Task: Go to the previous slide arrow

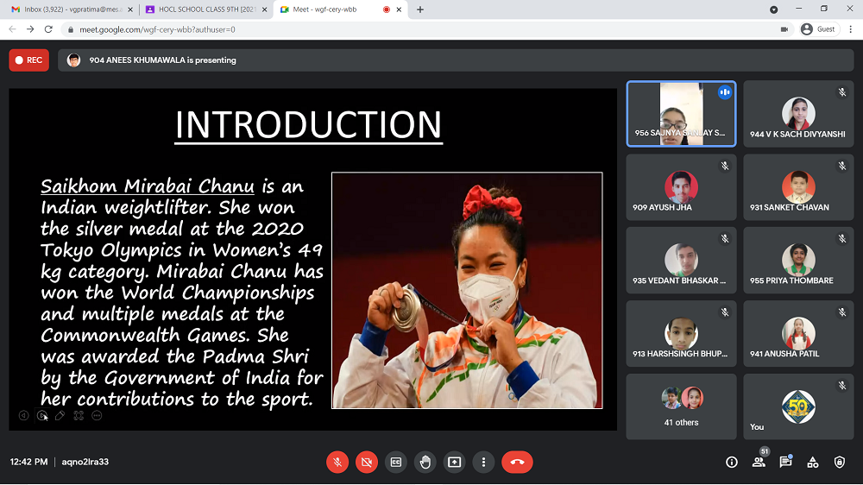Action: coord(23,415)
